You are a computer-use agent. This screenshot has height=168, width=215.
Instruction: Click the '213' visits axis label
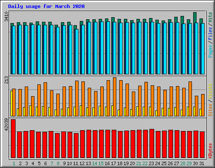6,80
